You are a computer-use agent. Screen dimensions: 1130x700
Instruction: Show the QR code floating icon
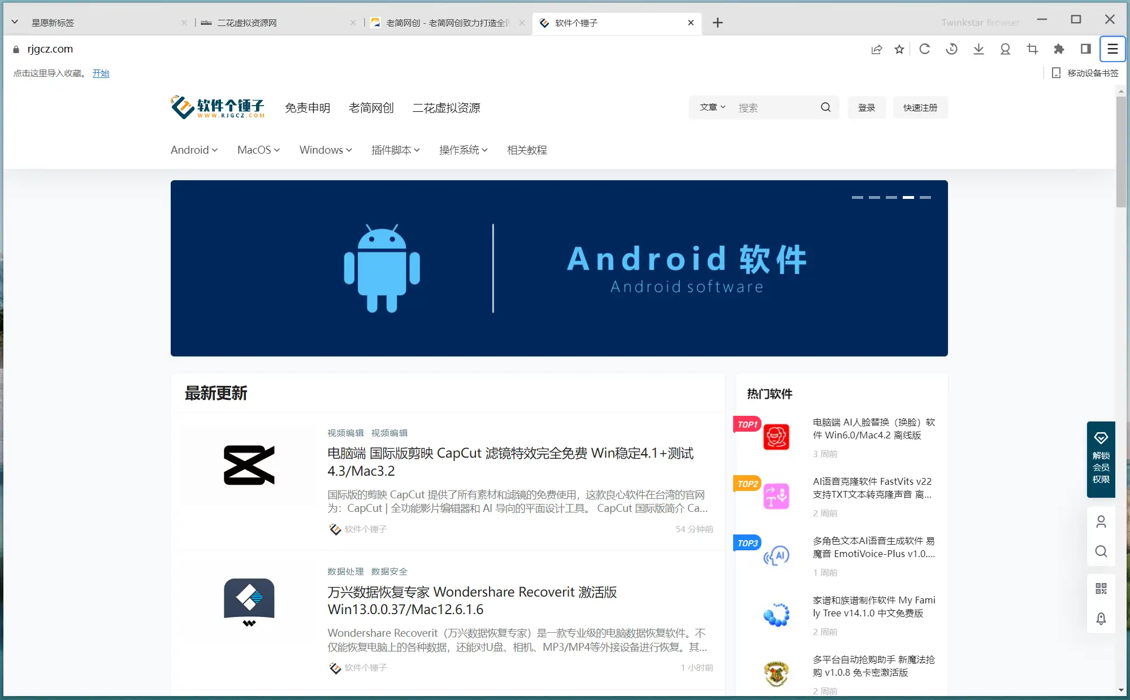1101,589
